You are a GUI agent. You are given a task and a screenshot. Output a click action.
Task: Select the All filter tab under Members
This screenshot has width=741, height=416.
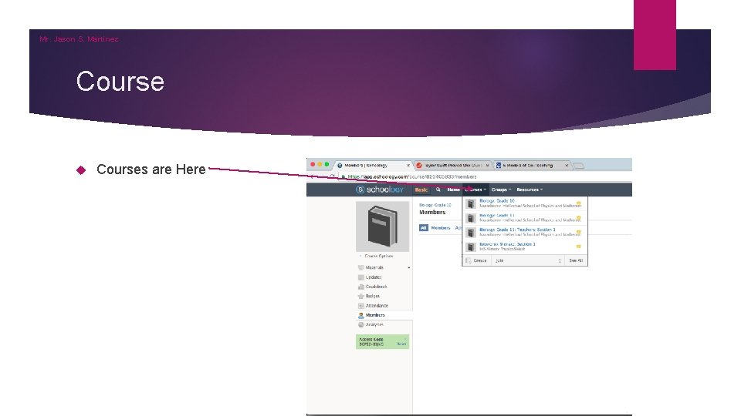(x=424, y=228)
